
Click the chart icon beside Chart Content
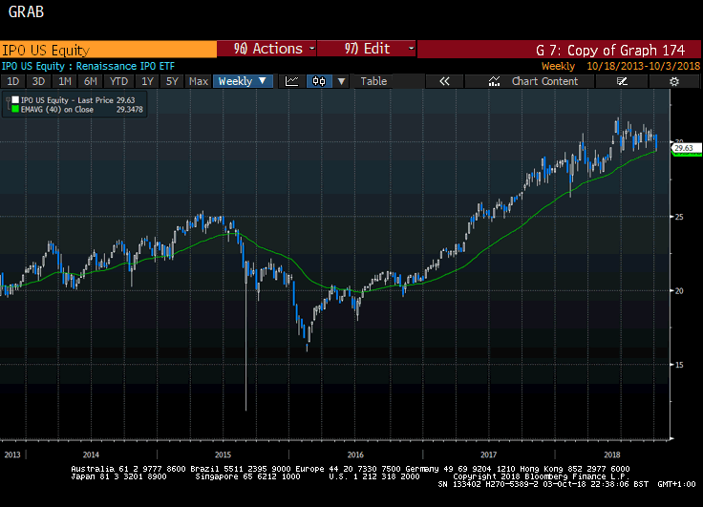(494, 81)
